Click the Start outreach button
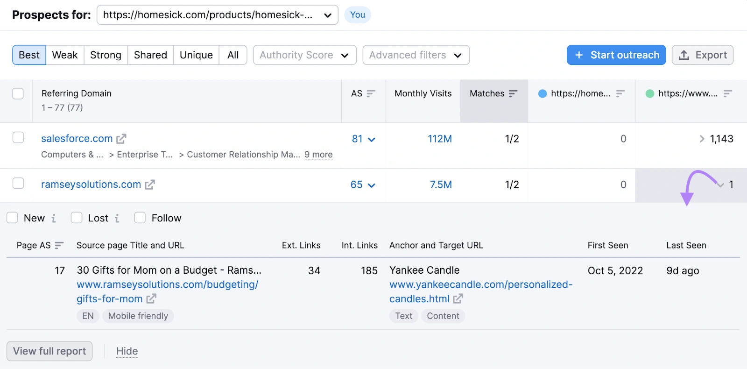 click(616, 55)
